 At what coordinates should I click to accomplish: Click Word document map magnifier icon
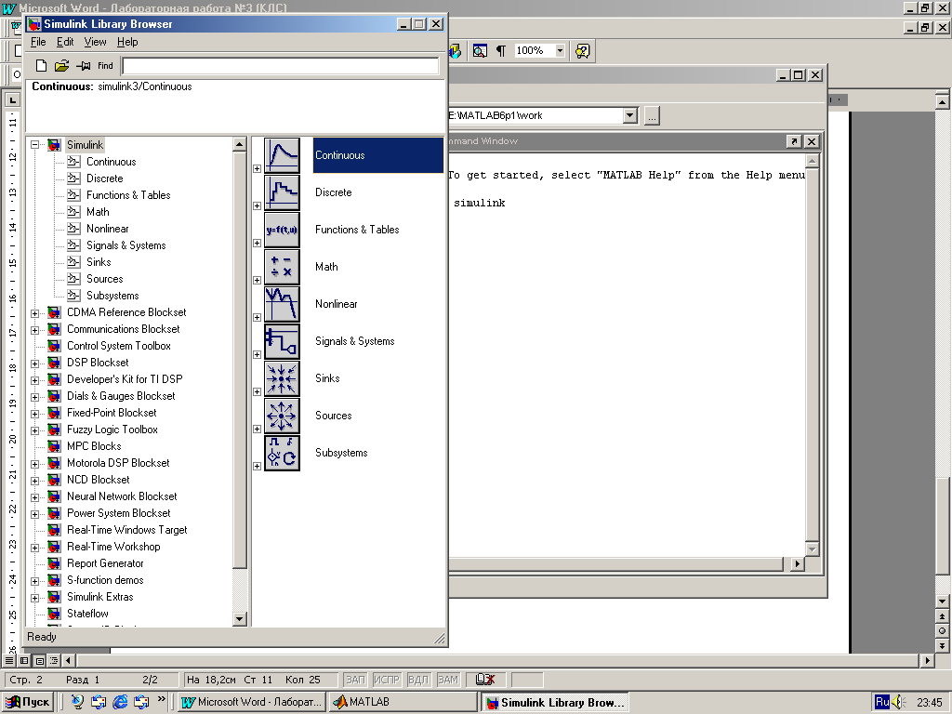coord(480,51)
